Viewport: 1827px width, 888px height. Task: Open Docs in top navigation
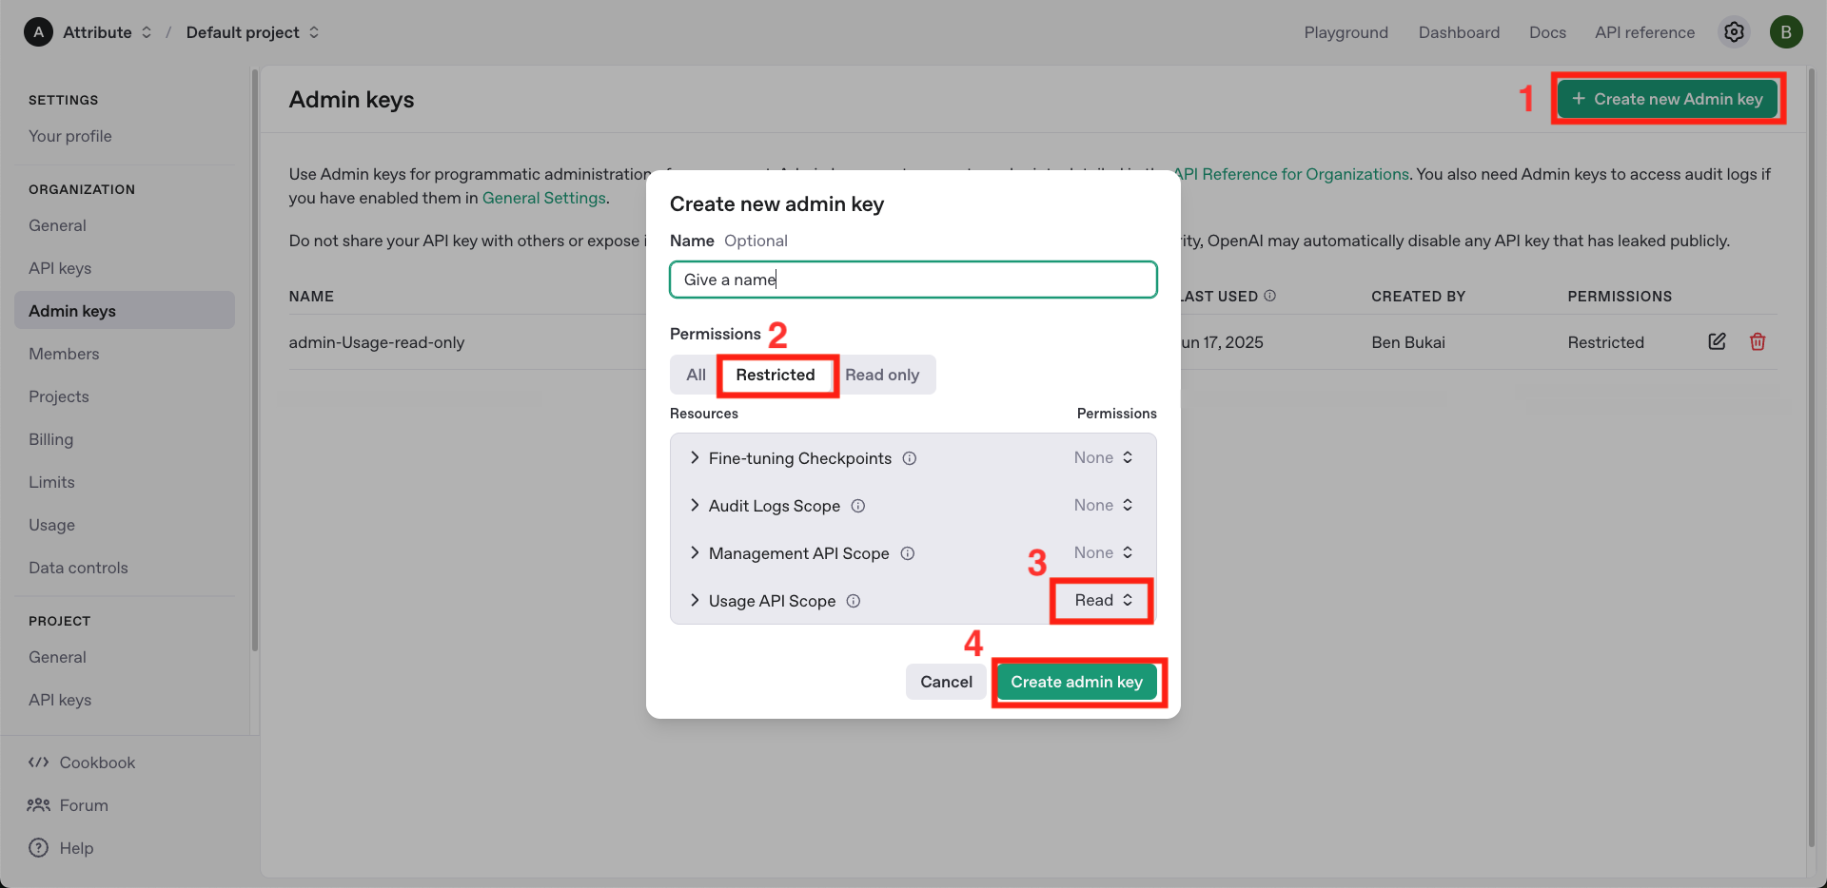(x=1547, y=32)
